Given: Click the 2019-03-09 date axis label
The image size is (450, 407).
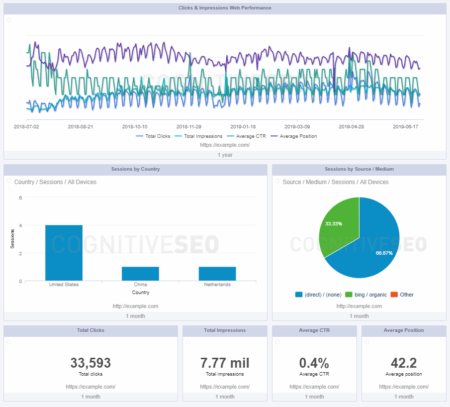Looking at the screenshot, I should 297,127.
